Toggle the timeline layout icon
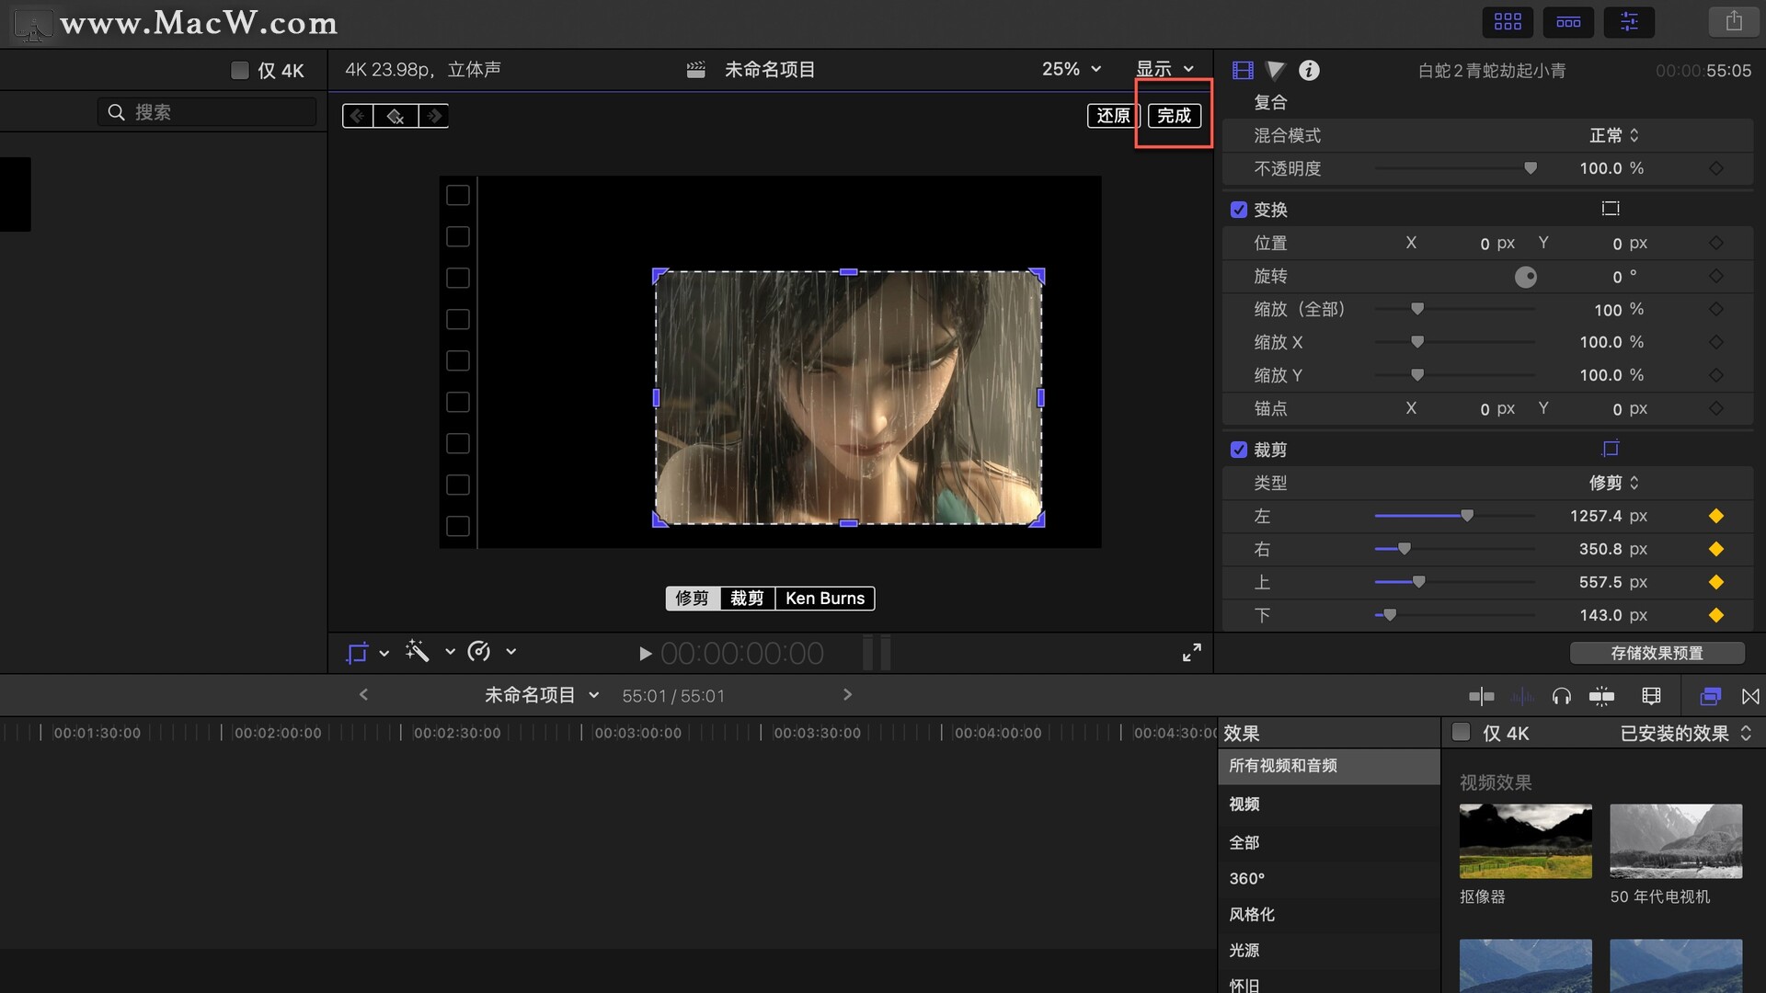This screenshot has height=993, width=1766. [1568, 21]
